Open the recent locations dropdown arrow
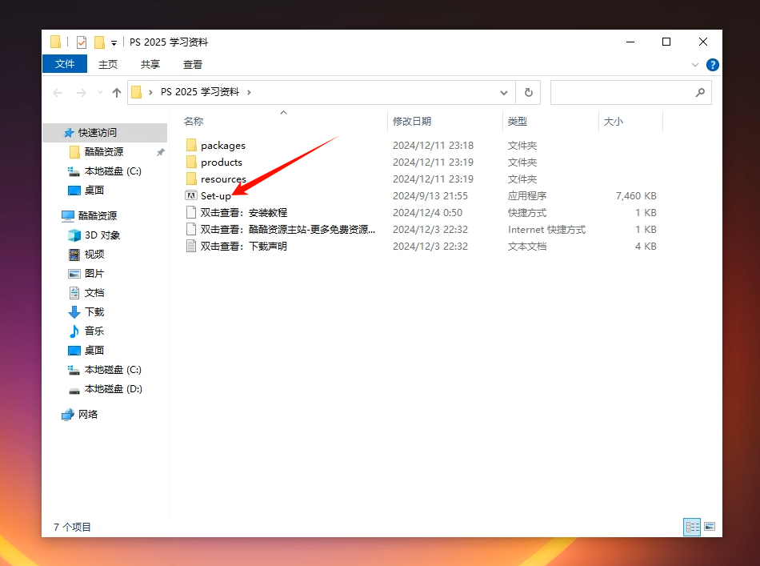760x566 pixels. 100,93
